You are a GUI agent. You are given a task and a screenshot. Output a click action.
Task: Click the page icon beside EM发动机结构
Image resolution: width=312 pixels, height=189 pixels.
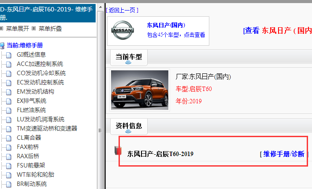8,92
